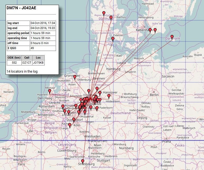Click the JO75KB locator cell
The width and height of the screenshot is (204, 170).
[x=38, y=63]
